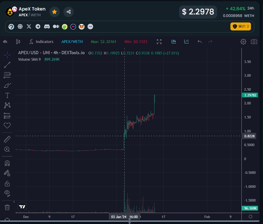Collapse the drawing toolbar arrow
The image size is (263, 224).
point(14,202)
